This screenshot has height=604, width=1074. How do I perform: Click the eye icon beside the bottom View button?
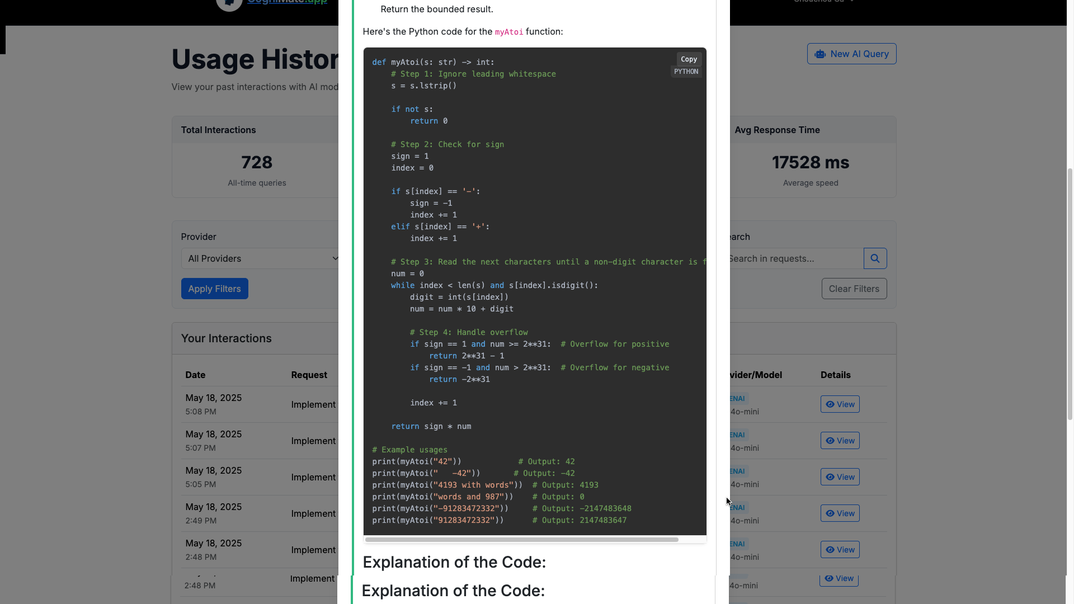point(830,579)
